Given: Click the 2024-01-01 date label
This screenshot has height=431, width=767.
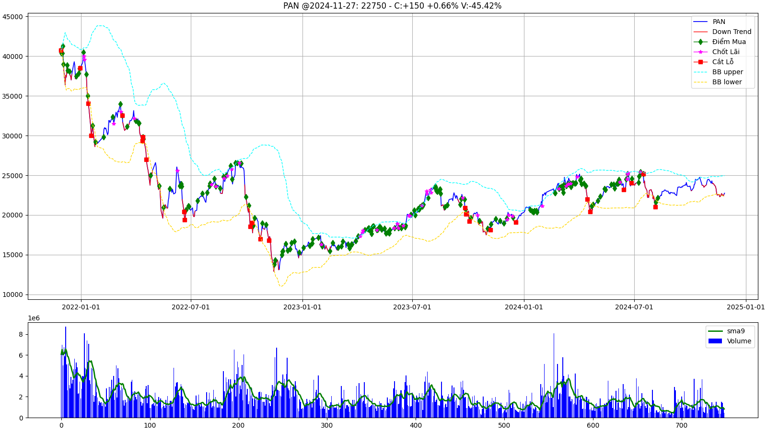Looking at the screenshot, I should pos(524,307).
